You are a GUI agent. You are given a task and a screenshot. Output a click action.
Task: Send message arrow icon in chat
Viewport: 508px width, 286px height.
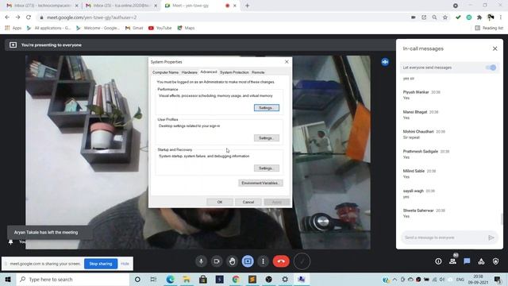(491, 238)
